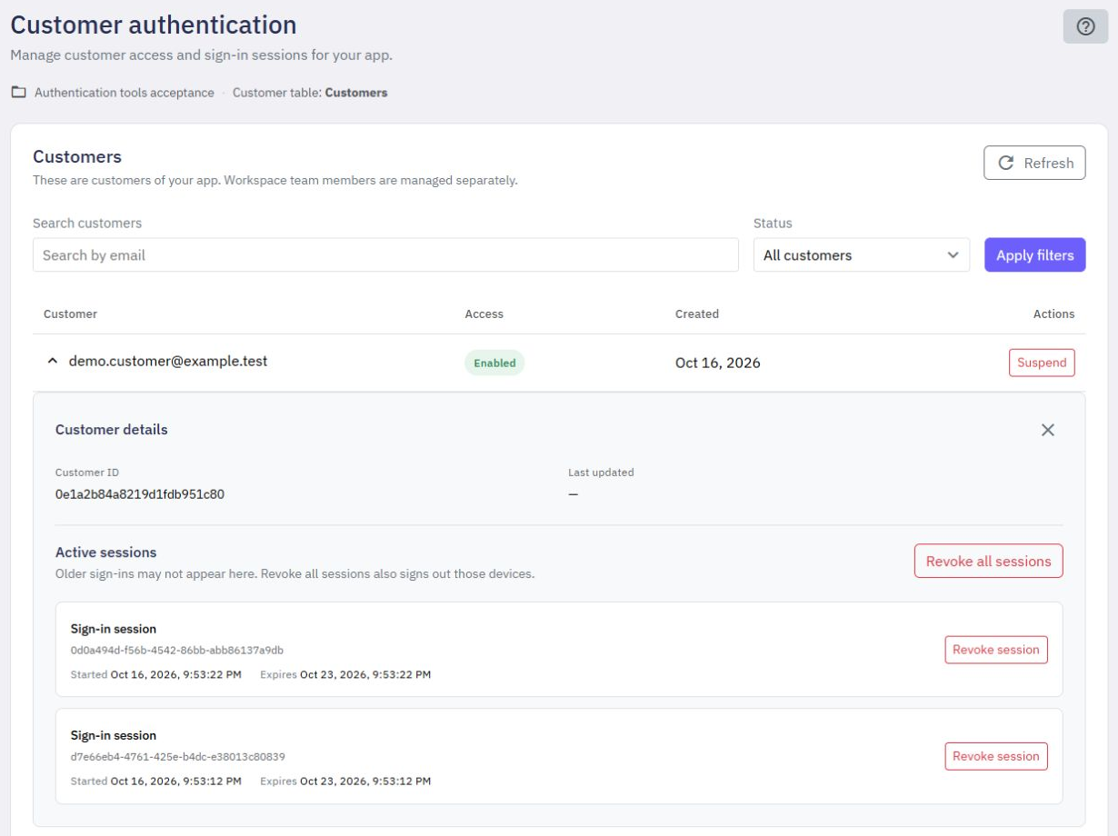The image size is (1118, 836).
Task: Click the Access column header
Action: click(484, 314)
